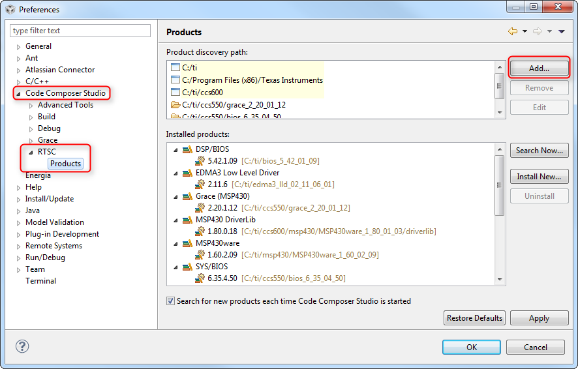The height and width of the screenshot is (369, 578).
Task: Click the Help question mark icon
Action: click(x=22, y=346)
